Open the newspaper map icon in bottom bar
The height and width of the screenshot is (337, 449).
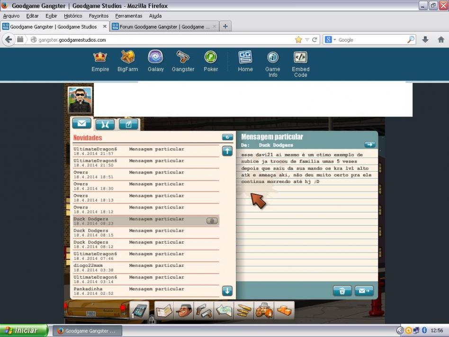[164, 310]
